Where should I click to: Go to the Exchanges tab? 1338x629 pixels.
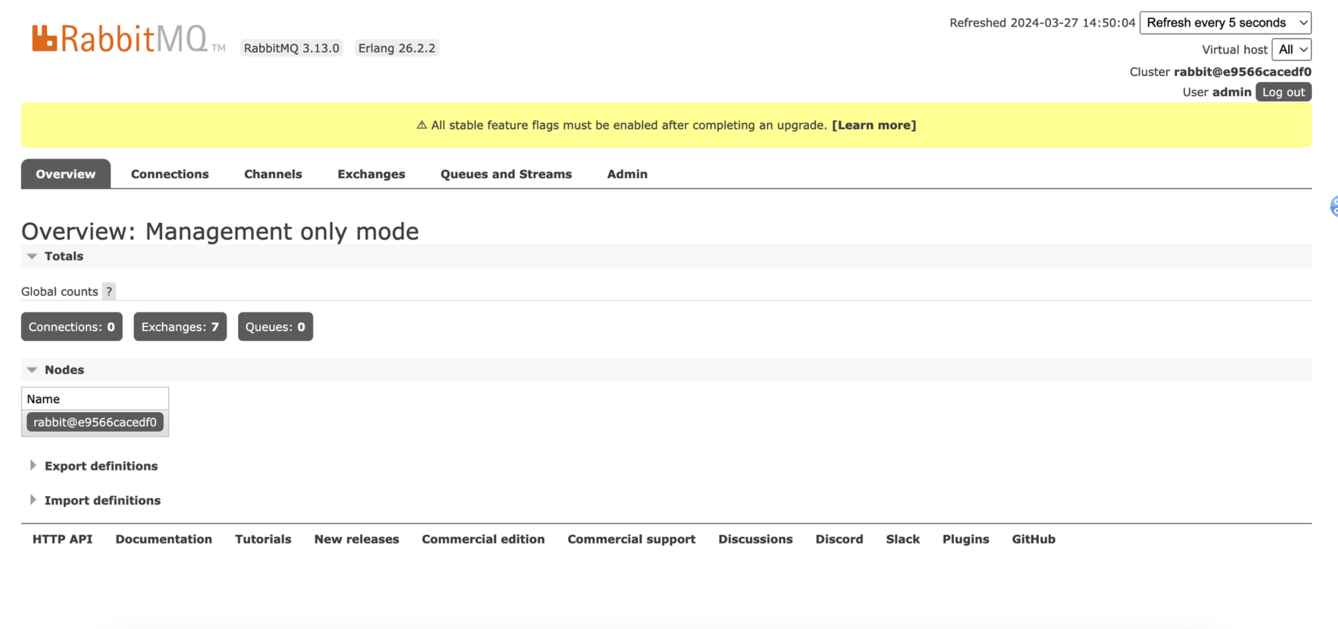point(371,174)
